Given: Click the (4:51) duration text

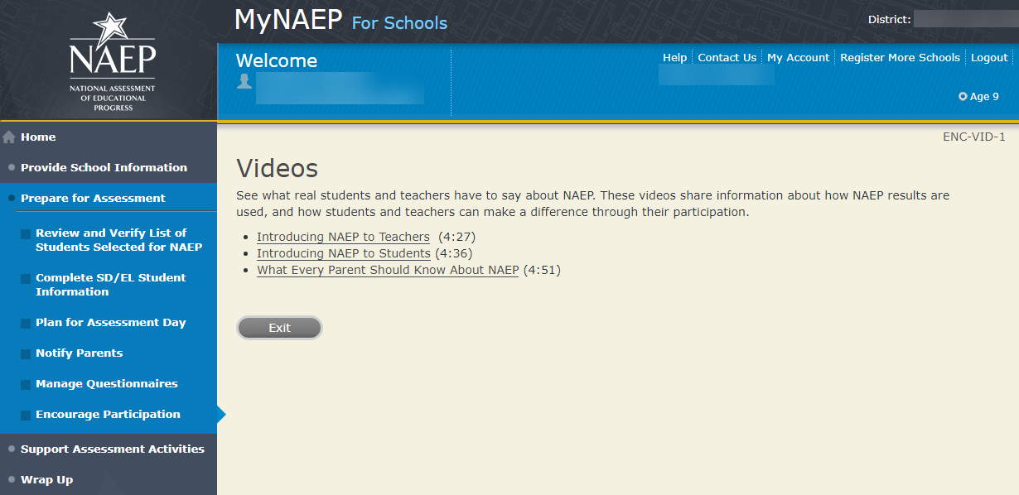Looking at the screenshot, I should (x=542, y=270).
